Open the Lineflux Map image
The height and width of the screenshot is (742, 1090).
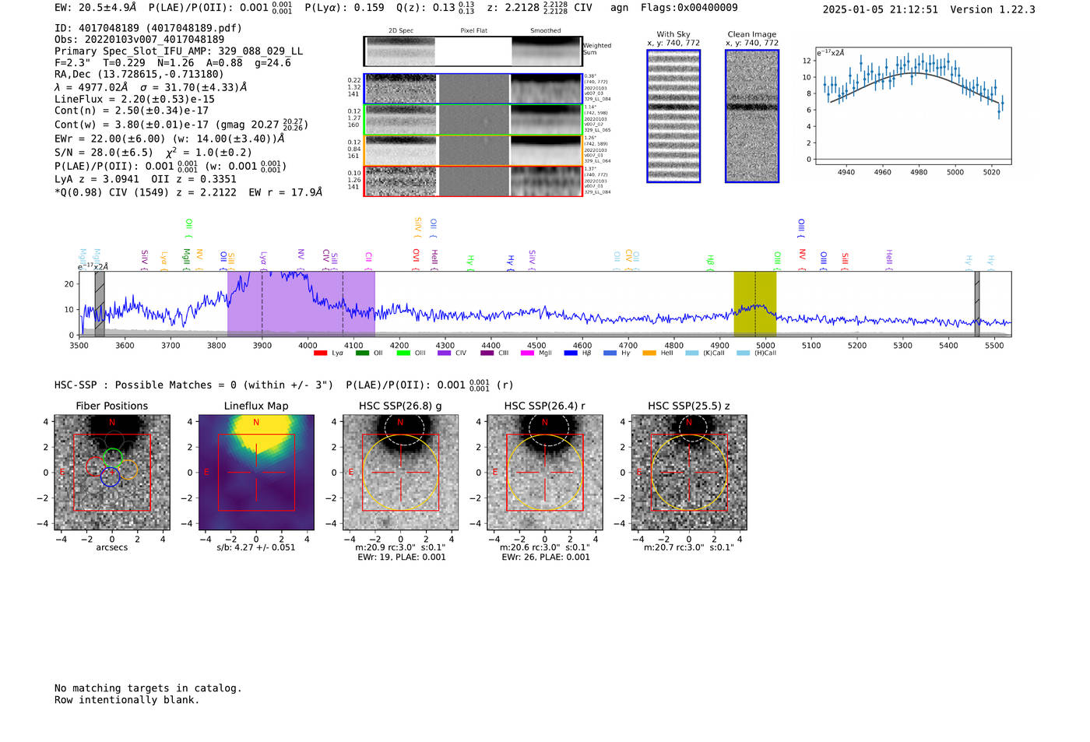click(256, 473)
